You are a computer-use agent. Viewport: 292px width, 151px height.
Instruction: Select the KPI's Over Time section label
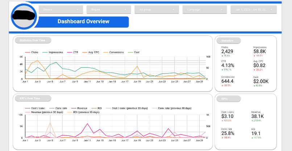click(x=32, y=98)
